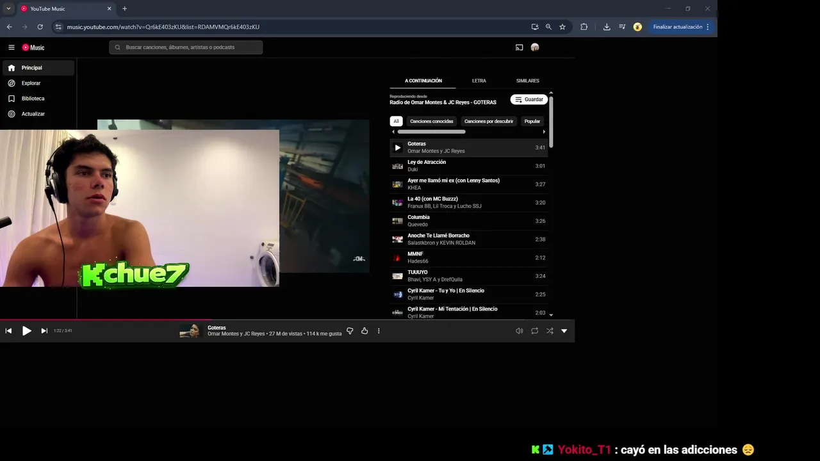Open tab search dropdown

pos(8,9)
